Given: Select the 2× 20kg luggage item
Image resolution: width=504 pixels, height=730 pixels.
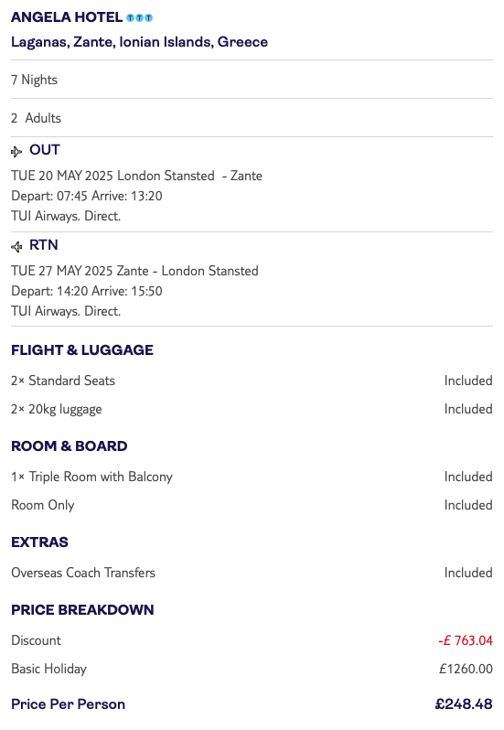Looking at the screenshot, I should click(57, 409).
